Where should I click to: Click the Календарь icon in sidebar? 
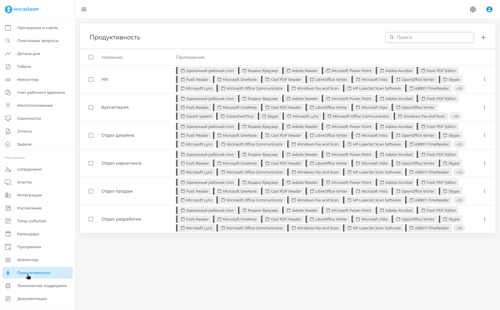[x=8, y=234]
